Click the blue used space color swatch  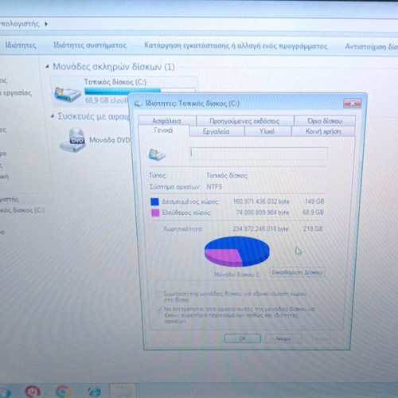pyautogui.click(x=154, y=201)
